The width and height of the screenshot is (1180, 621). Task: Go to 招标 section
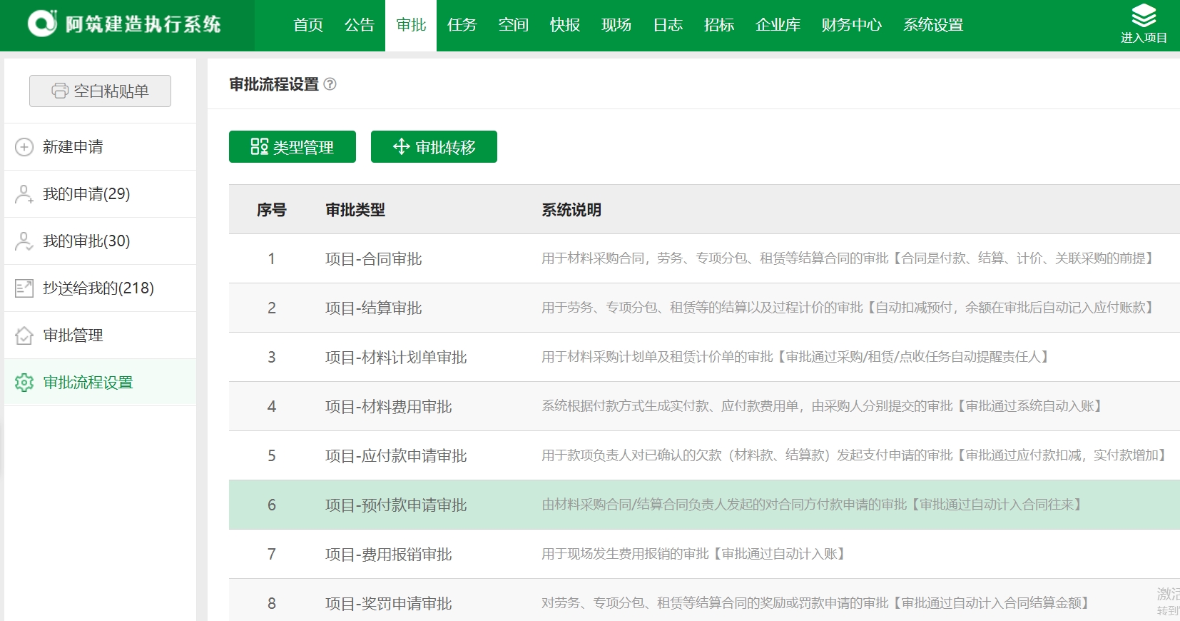pos(719,25)
